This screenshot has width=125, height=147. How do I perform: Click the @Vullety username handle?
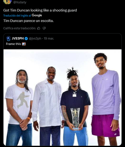20,2
